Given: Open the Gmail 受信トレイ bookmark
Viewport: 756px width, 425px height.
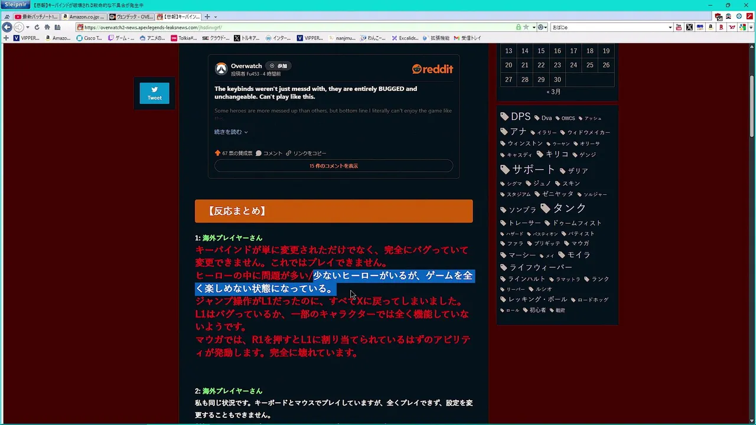Looking at the screenshot, I should (467, 38).
